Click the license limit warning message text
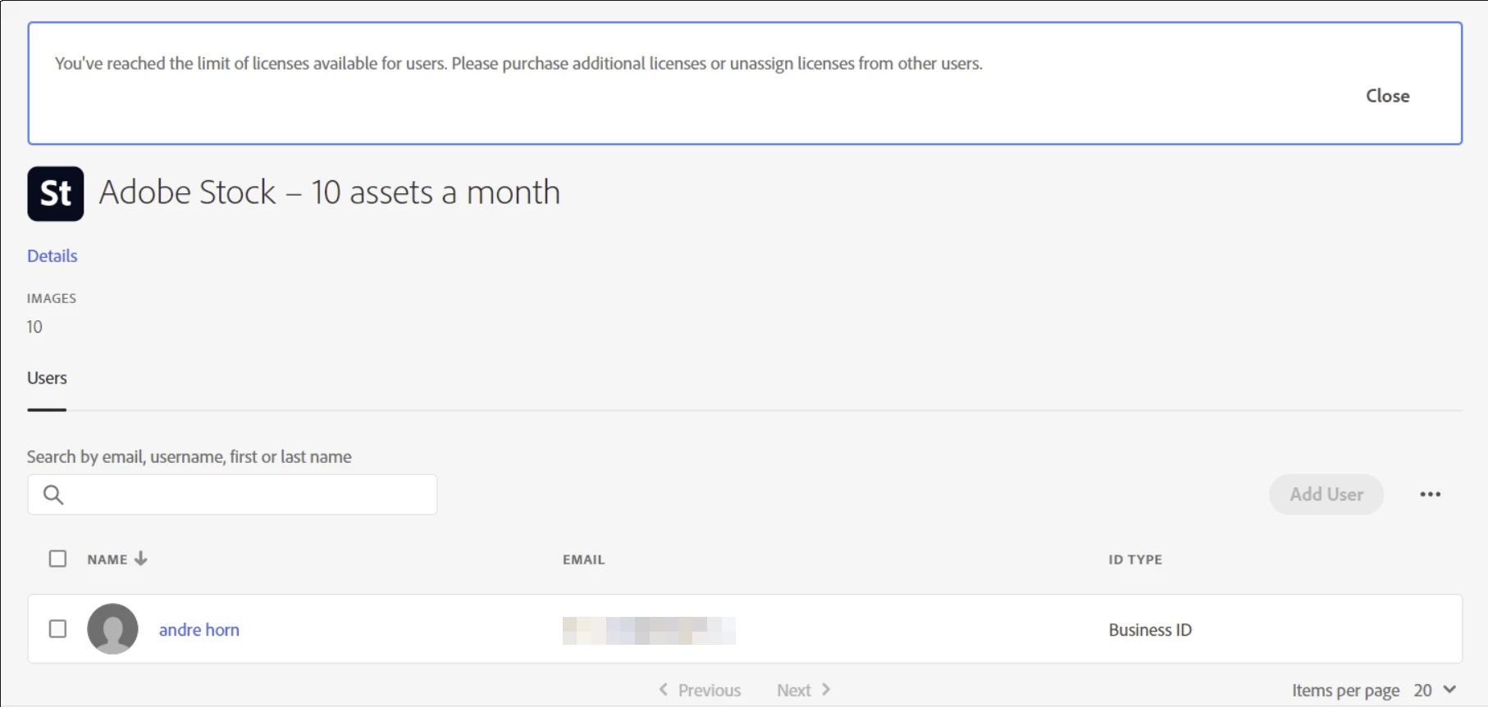 pos(518,63)
